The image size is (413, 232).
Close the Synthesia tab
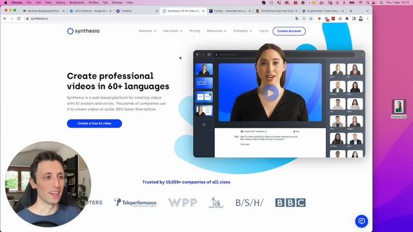(203, 11)
